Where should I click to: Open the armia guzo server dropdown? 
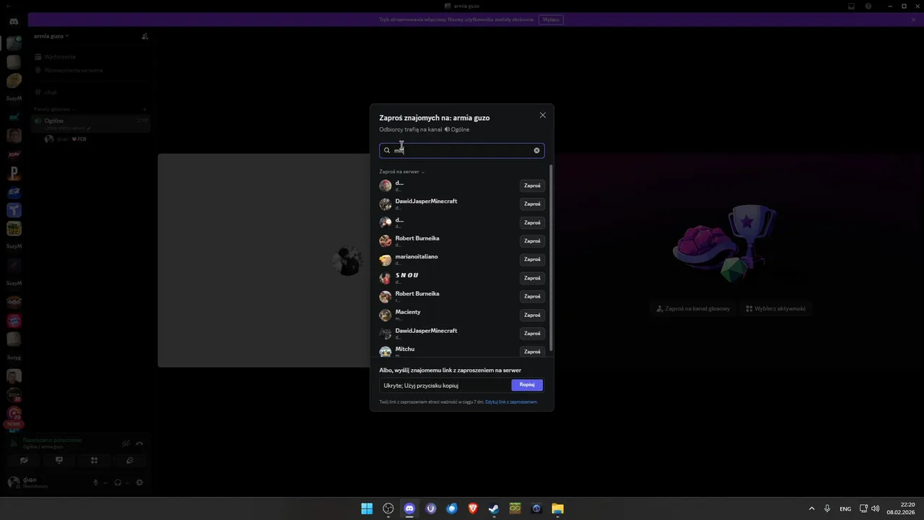[51, 36]
